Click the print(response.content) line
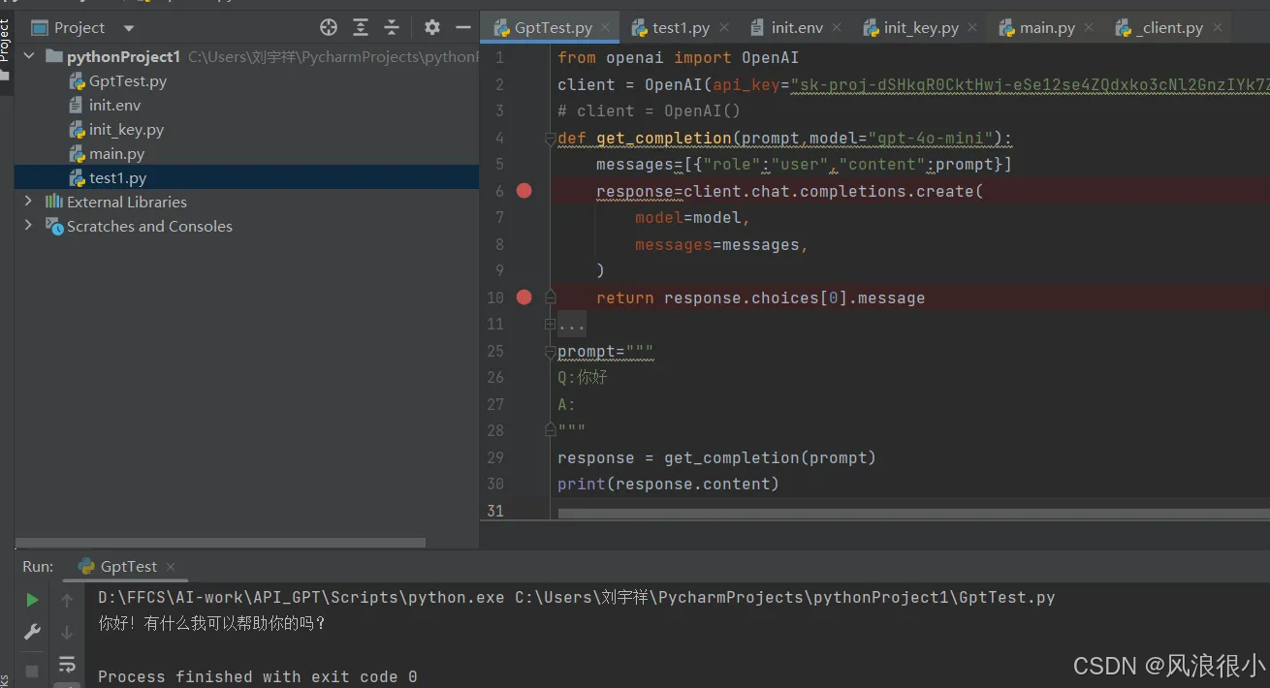1270x688 pixels. coord(668,484)
